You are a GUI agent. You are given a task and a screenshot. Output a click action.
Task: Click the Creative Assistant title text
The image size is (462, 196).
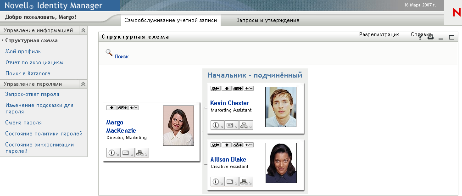point(229,167)
